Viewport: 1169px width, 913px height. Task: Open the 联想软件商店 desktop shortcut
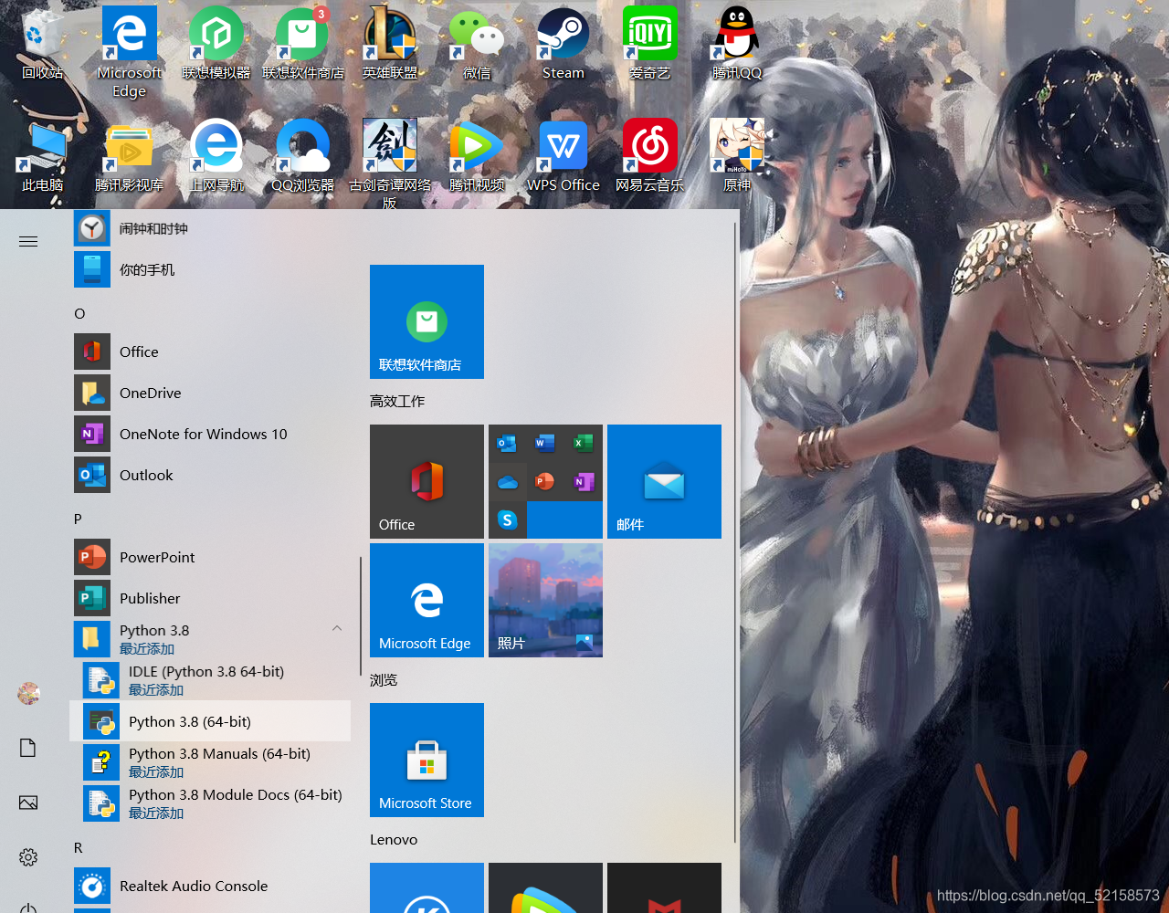click(303, 46)
